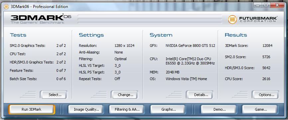Click the Futuremark orange logo icon
The height and width of the screenshot is (120, 288).
pos(232,19)
